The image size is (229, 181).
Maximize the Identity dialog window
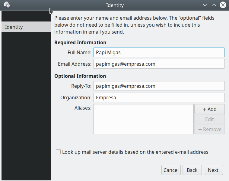[214, 5]
